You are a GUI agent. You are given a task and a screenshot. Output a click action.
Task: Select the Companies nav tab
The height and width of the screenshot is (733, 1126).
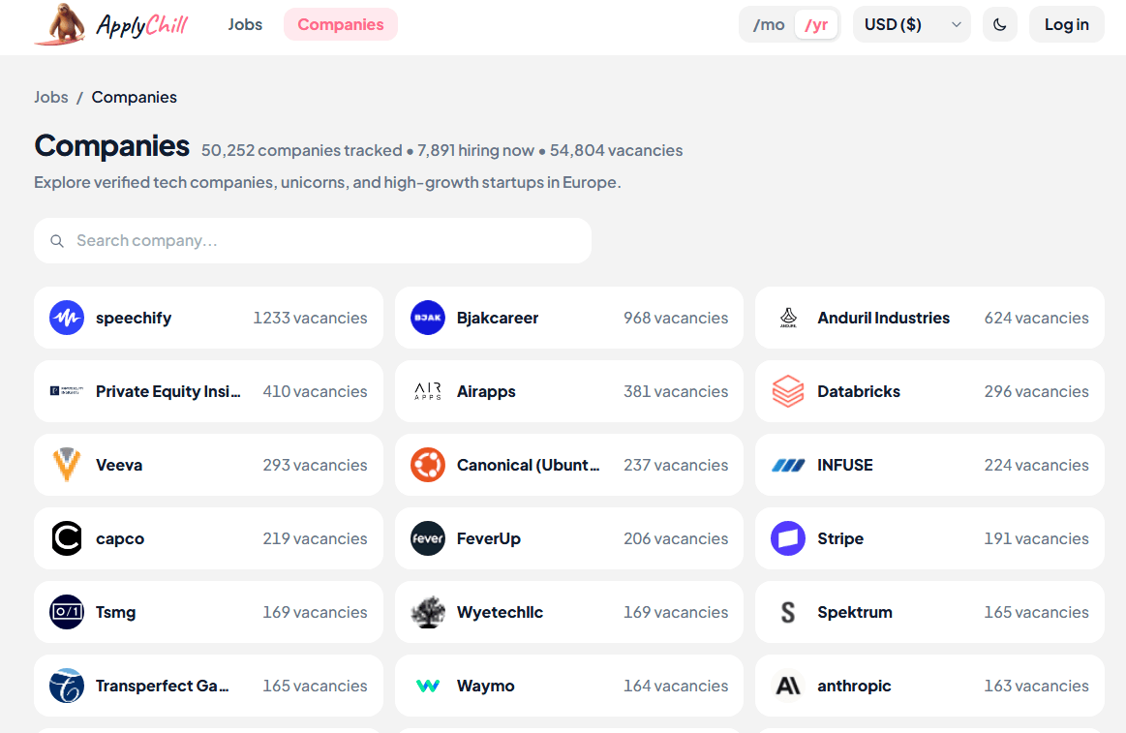(x=341, y=24)
